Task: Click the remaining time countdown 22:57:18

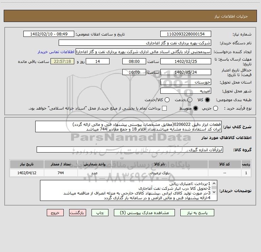Action: tap(62, 62)
